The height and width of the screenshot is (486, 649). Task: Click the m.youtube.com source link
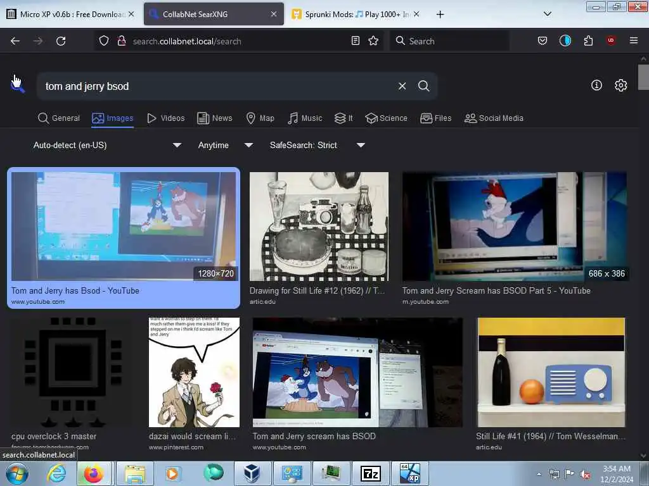(425, 302)
